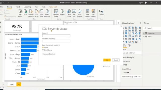Switch to the Modeling ribbon tab

27,7
